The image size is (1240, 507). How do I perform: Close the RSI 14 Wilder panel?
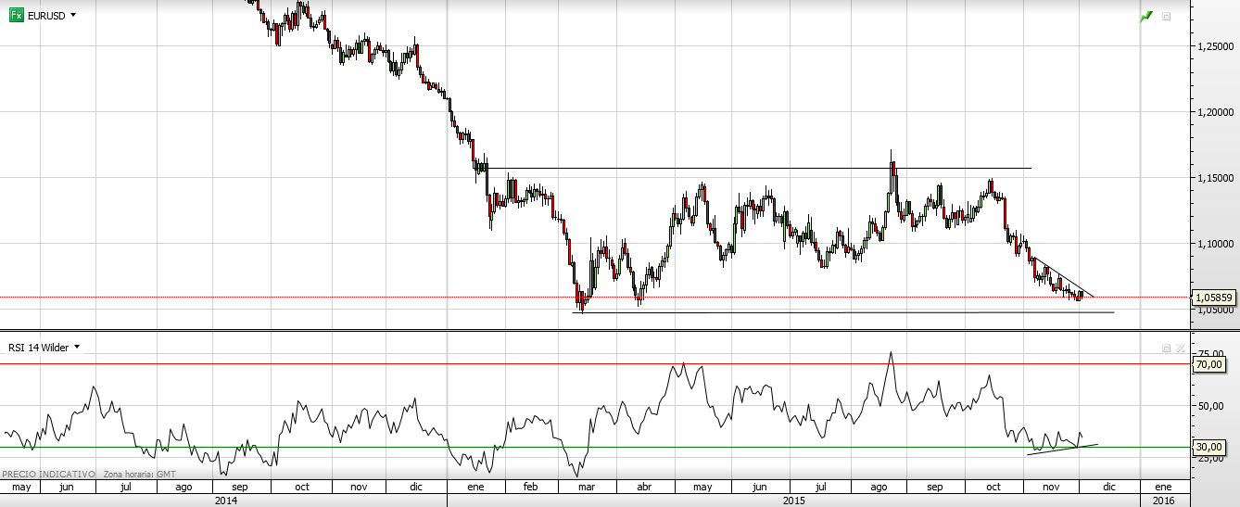click(x=1180, y=349)
